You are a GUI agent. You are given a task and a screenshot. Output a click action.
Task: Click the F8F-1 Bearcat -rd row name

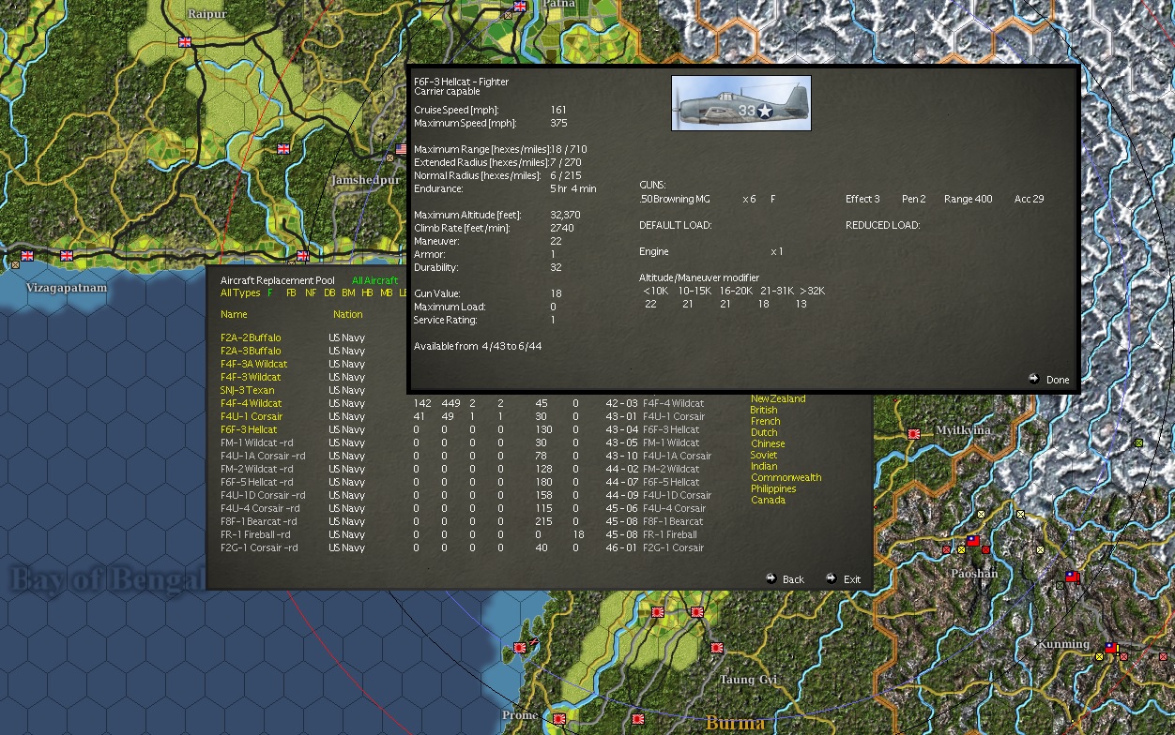[x=259, y=521]
